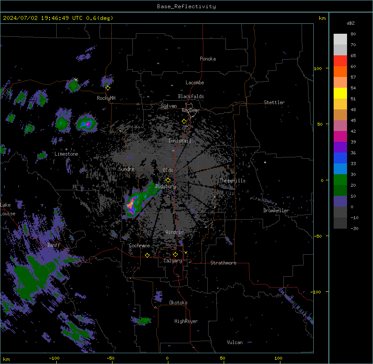Select the blue 33-36 dBZ legend swatch
The image size is (373, 364).
click(340, 158)
